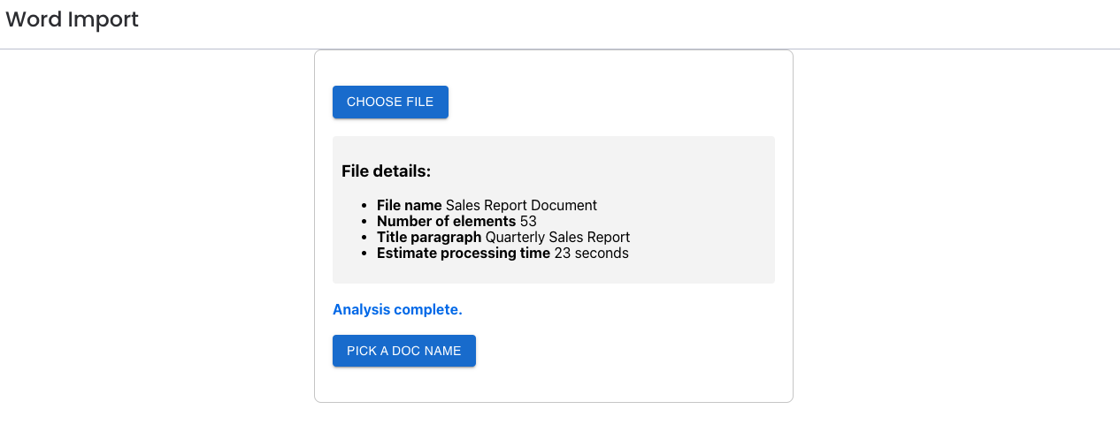Click the word 'Import' in the page header
Screen dimensions: 1120x432
pyautogui.click(x=104, y=19)
